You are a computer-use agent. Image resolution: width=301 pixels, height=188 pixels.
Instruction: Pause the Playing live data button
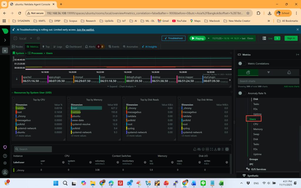pos(197,38)
